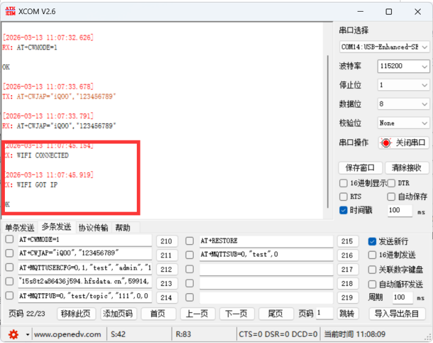Screen dimensions: 433x343
Task: Open the 帮助 help tab
Action: 123,228
